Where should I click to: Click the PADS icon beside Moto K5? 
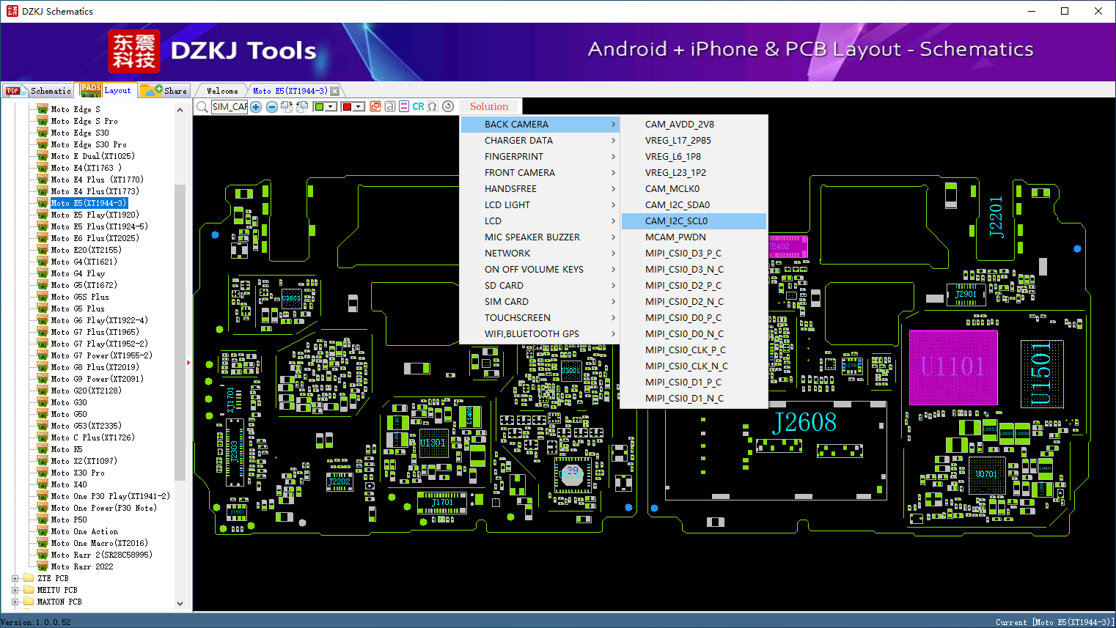click(43, 449)
